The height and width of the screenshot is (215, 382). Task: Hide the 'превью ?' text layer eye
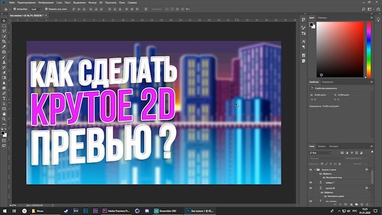click(x=310, y=183)
